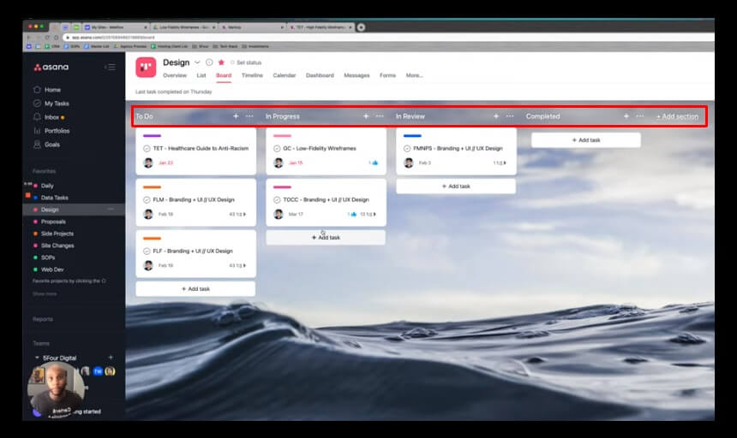Screen dimensions: 737x438
Task: Click plus icon in In Review column header
Action: [x=496, y=115]
